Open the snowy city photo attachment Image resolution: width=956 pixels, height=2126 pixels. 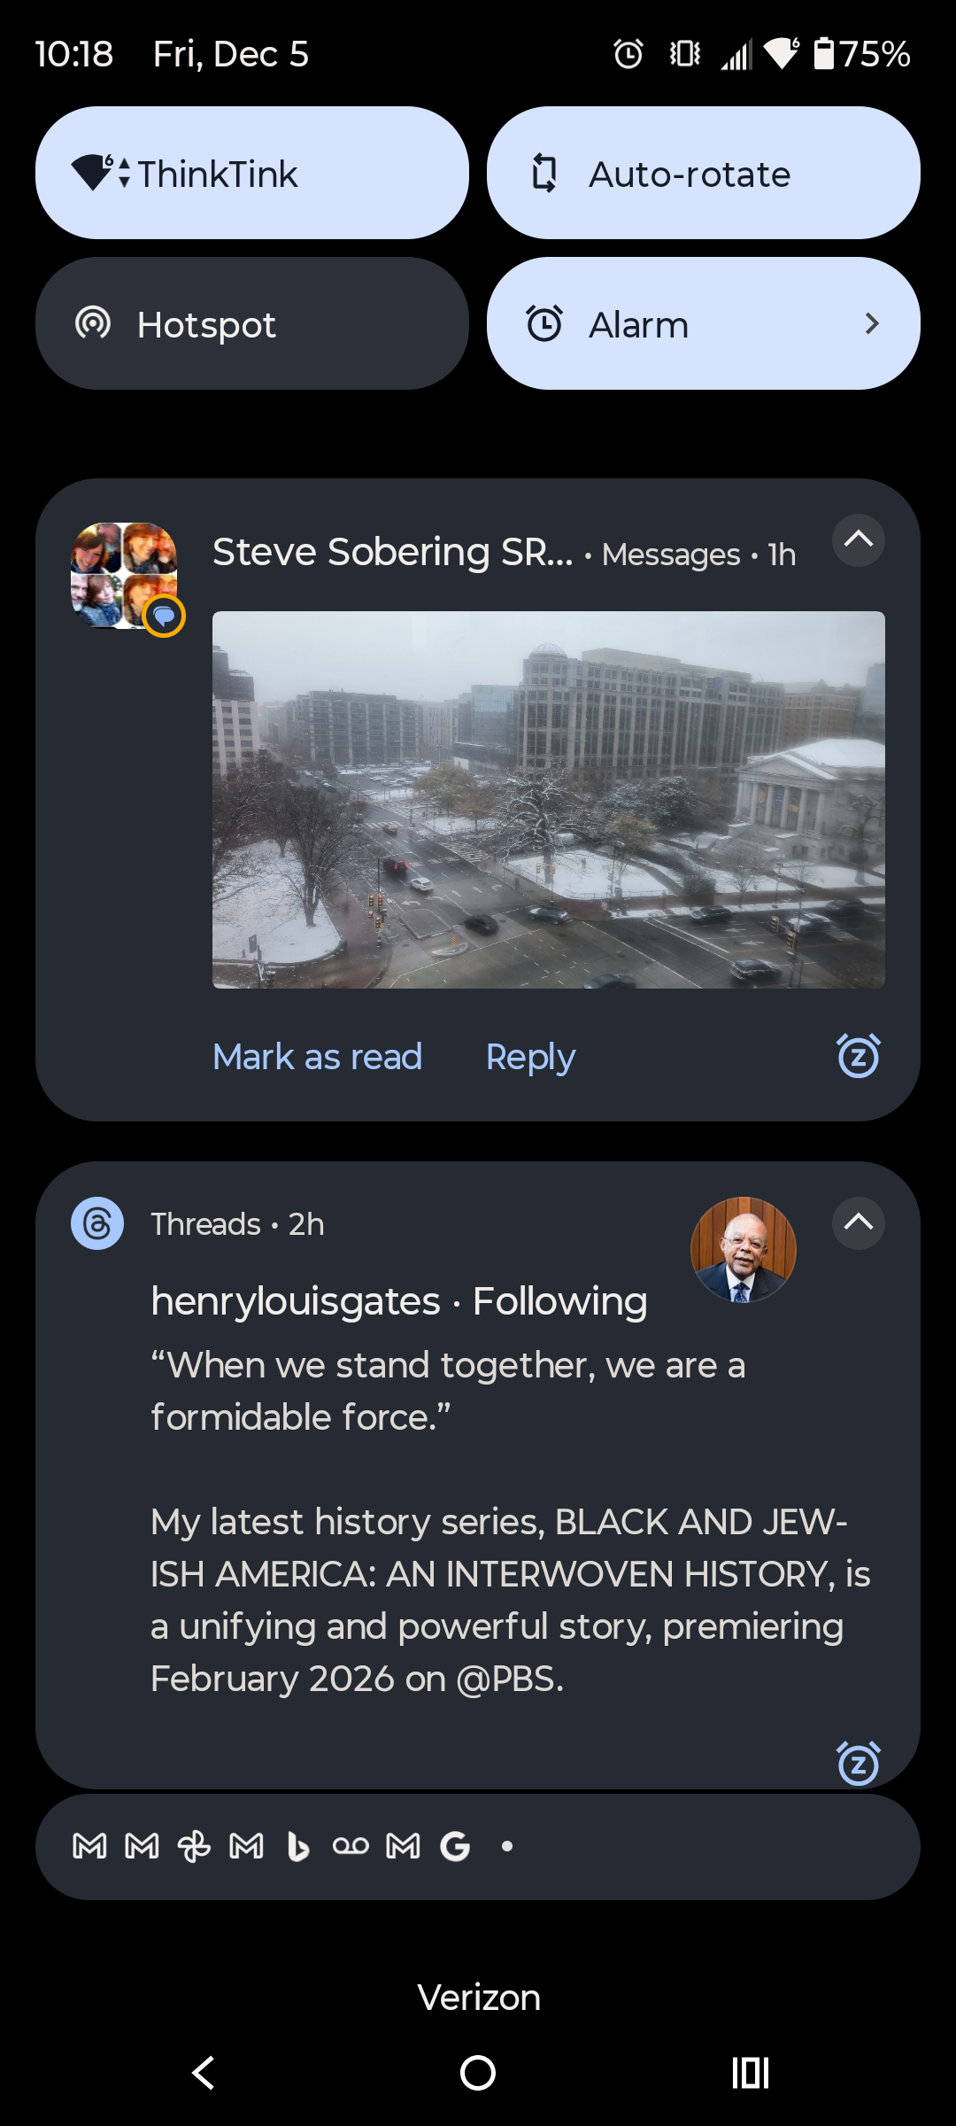(x=548, y=799)
